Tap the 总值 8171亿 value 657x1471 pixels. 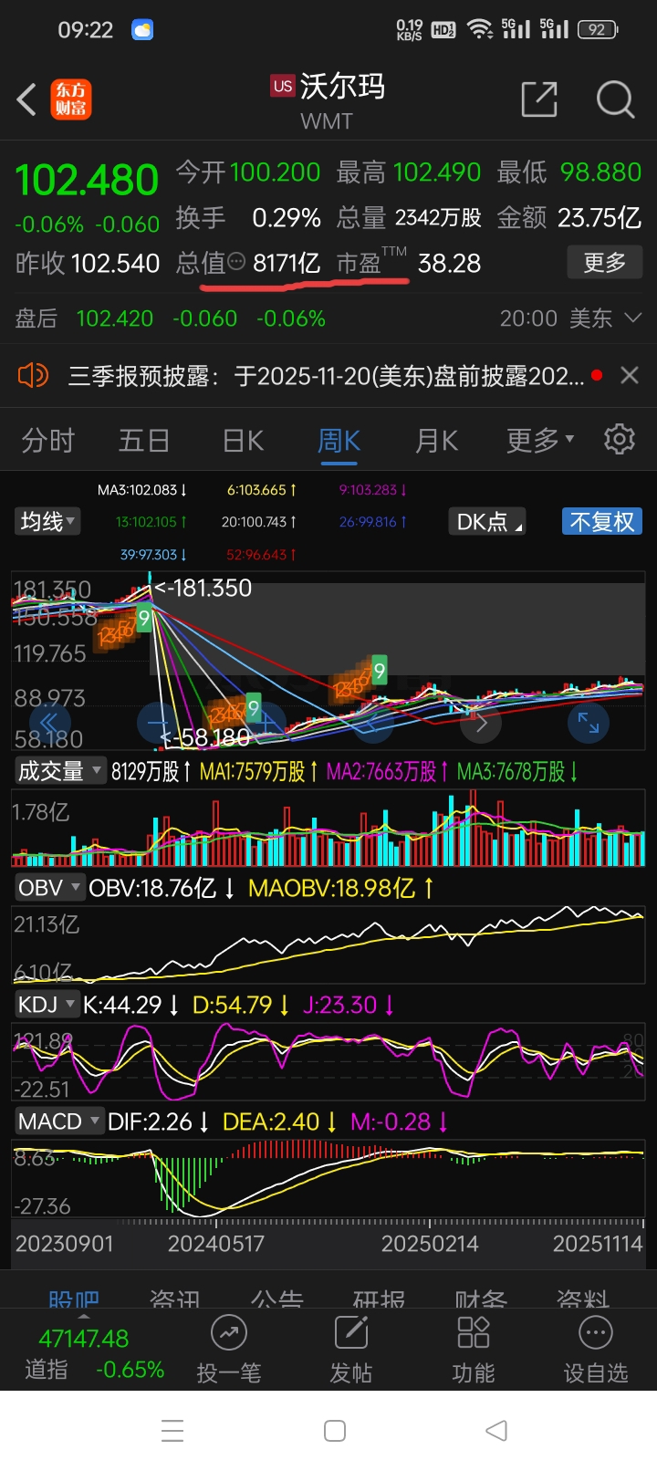coord(247,263)
